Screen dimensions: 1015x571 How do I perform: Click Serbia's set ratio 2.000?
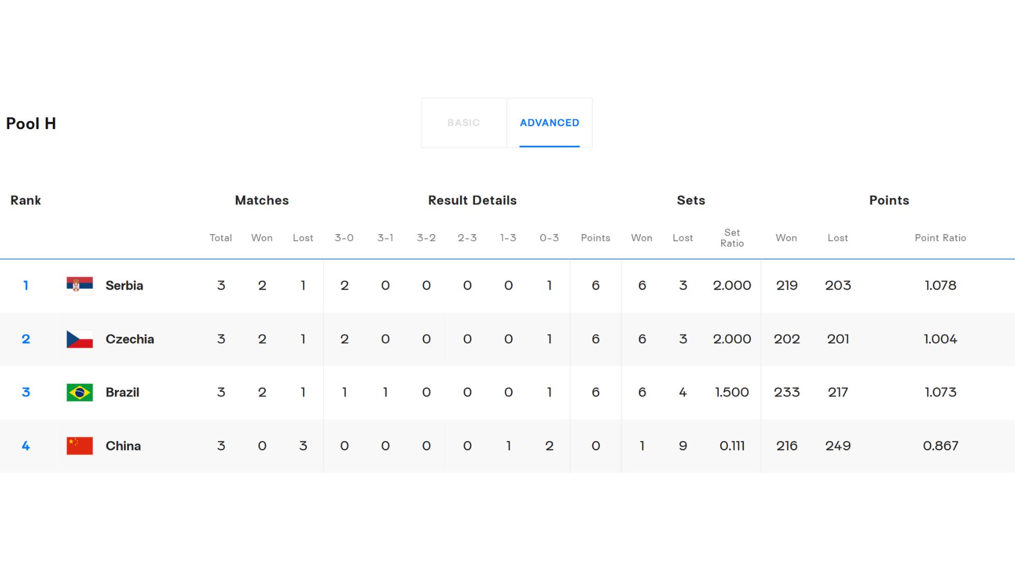point(732,285)
